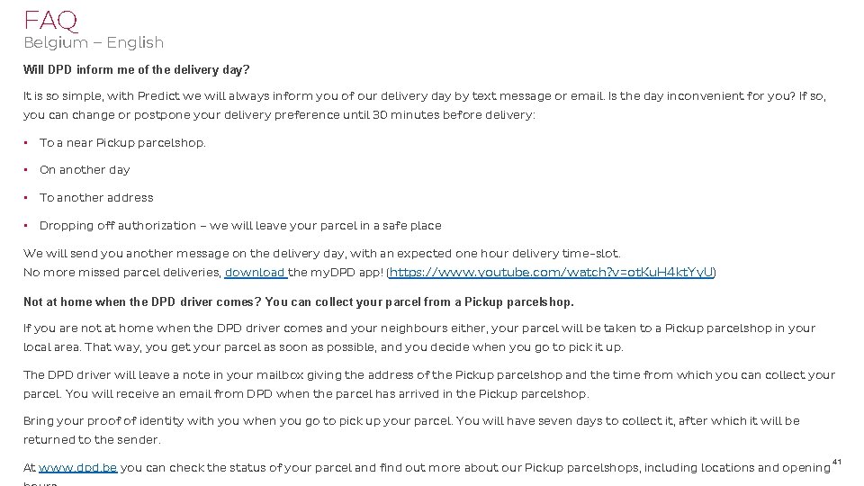Open the download link for the myDPD app
The height and width of the screenshot is (486, 864).
[x=255, y=272]
